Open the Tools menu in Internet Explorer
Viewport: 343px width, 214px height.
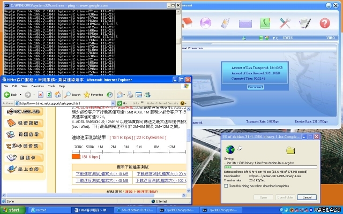coord(51,86)
